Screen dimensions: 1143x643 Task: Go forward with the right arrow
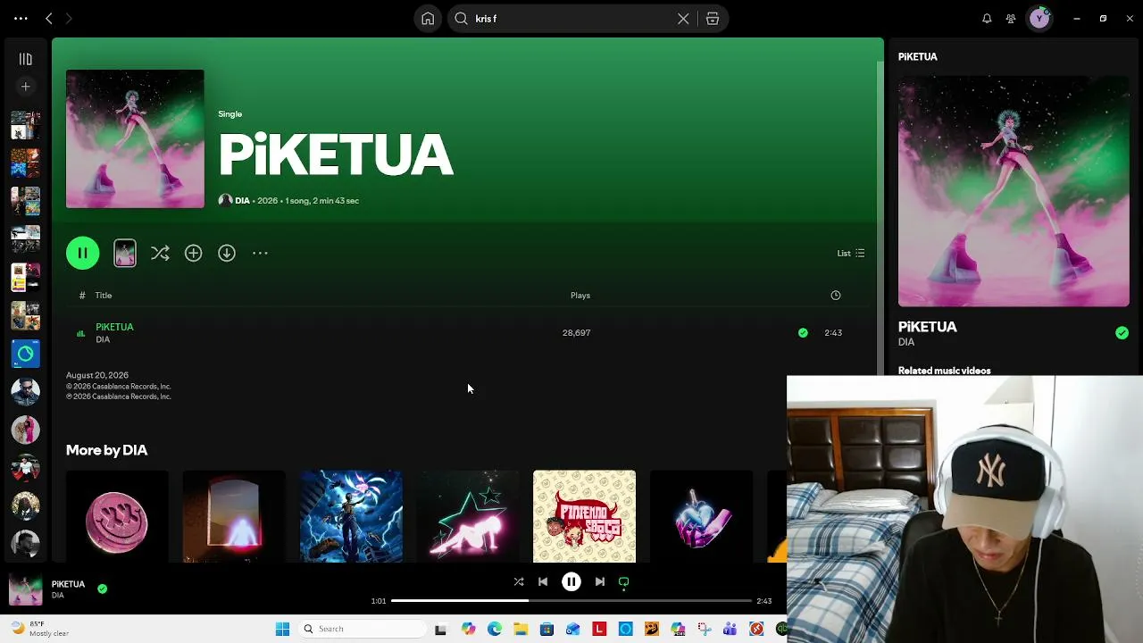coord(69,19)
